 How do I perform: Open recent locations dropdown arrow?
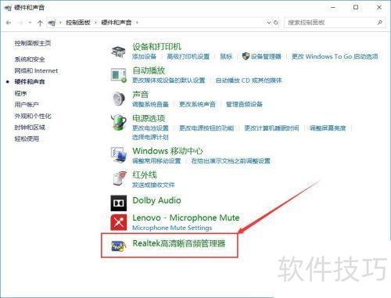click(30, 23)
